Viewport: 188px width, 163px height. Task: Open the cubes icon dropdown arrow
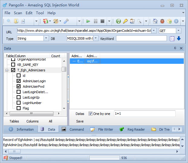50,21
